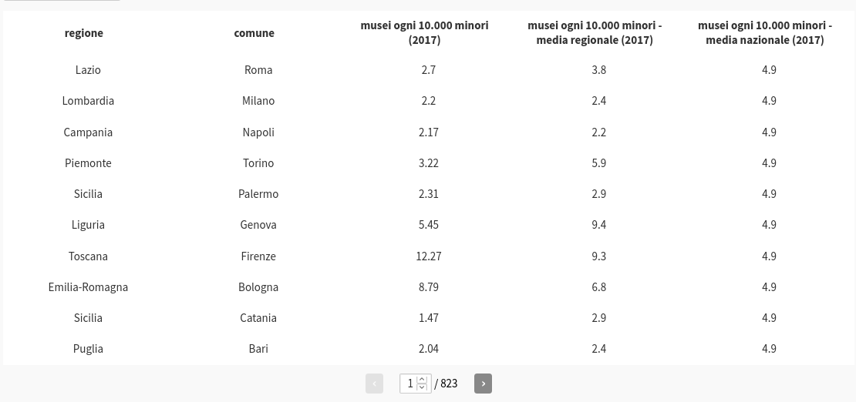Select the Lombardia region cell
Image resolution: width=856 pixels, height=402 pixels.
(88, 101)
